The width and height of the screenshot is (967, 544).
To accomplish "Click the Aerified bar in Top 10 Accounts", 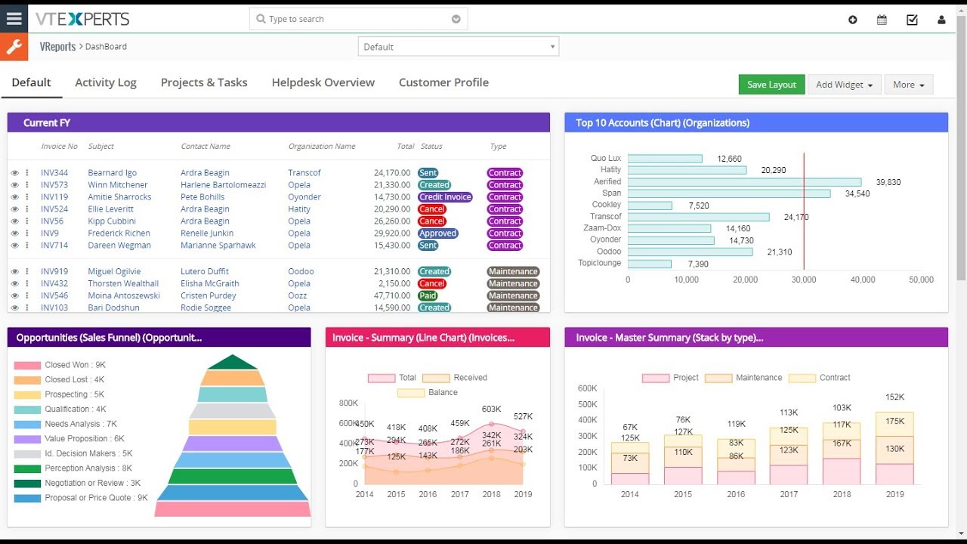I will [x=744, y=182].
